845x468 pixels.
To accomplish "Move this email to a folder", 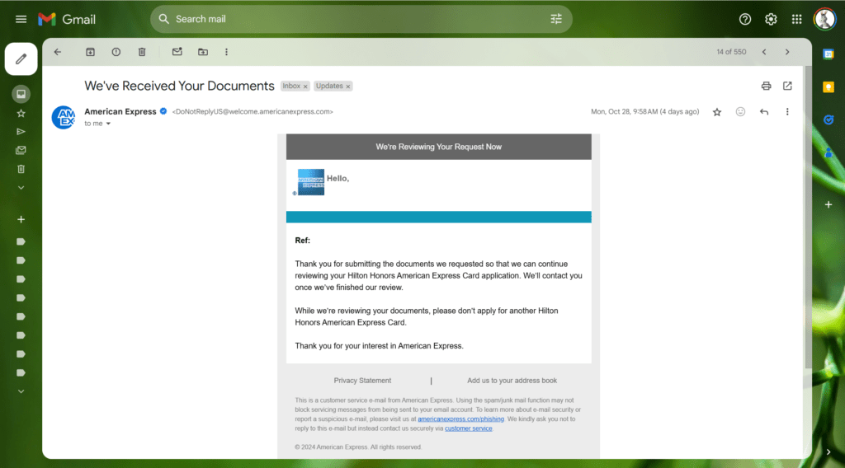I will (203, 52).
